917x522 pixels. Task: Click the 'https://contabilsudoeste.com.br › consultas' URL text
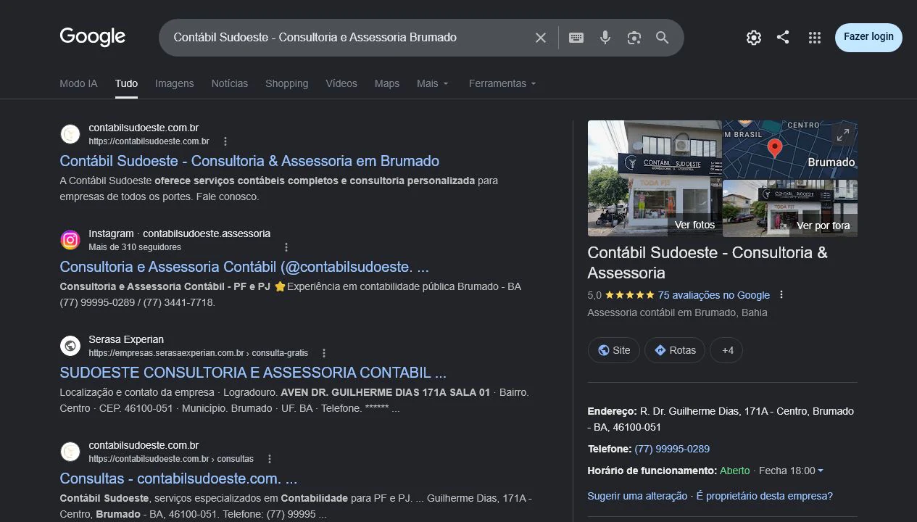pyautogui.click(x=171, y=459)
